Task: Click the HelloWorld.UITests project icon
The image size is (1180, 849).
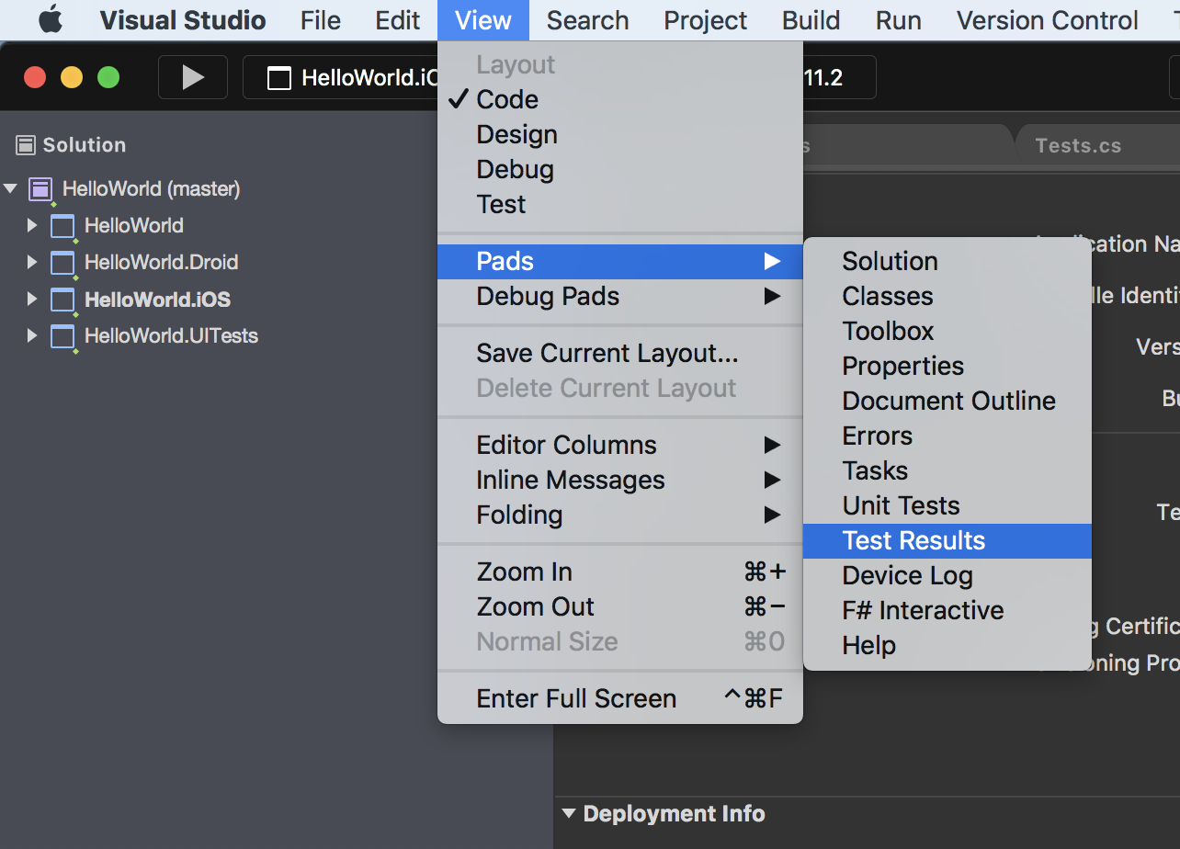Action: (x=62, y=336)
